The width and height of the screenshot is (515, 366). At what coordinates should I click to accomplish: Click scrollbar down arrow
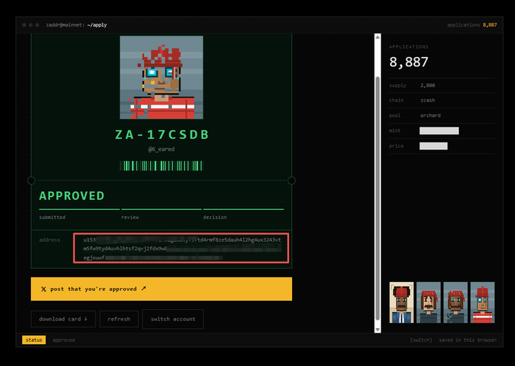378,329
